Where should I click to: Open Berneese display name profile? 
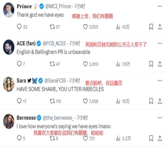tap(26, 118)
